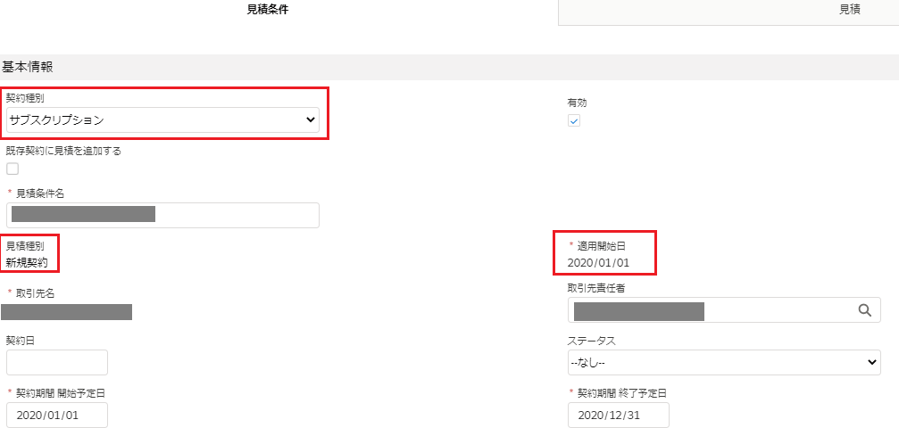This screenshot has width=899, height=428.
Task: Enable the 既存契約に見積を追加する checkbox
Action: (x=12, y=169)
